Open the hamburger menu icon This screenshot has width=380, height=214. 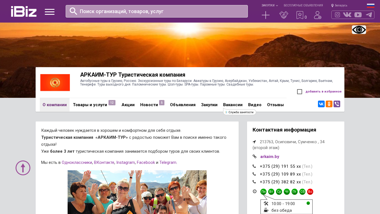click(50, 12)
